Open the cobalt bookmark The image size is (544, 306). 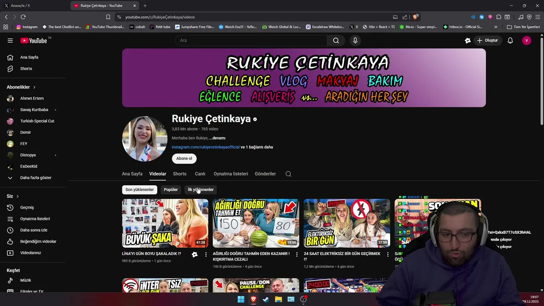(x=137, y=27)
